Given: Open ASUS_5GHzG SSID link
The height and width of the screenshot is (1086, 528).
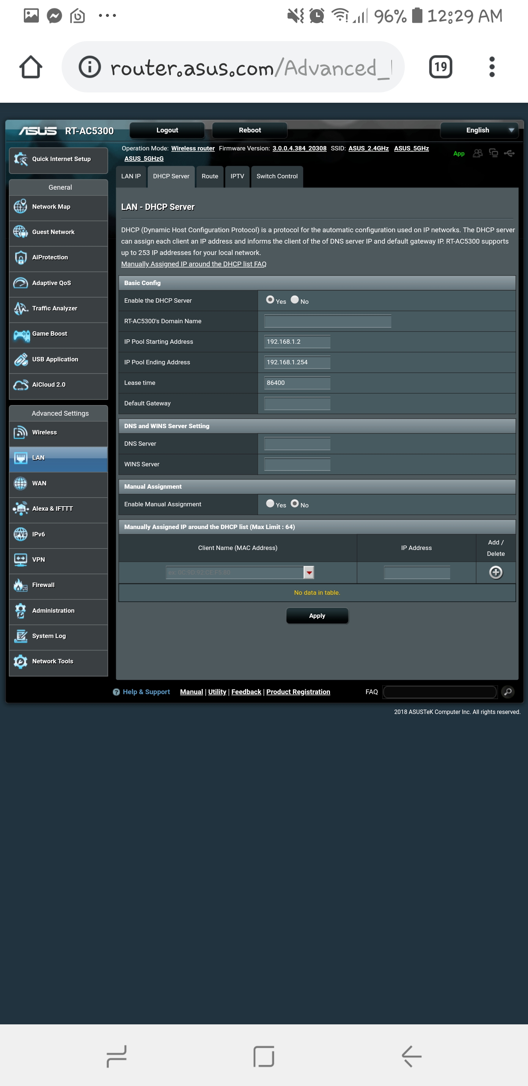Looking at the screenshot, I should (x=144, y=159).
